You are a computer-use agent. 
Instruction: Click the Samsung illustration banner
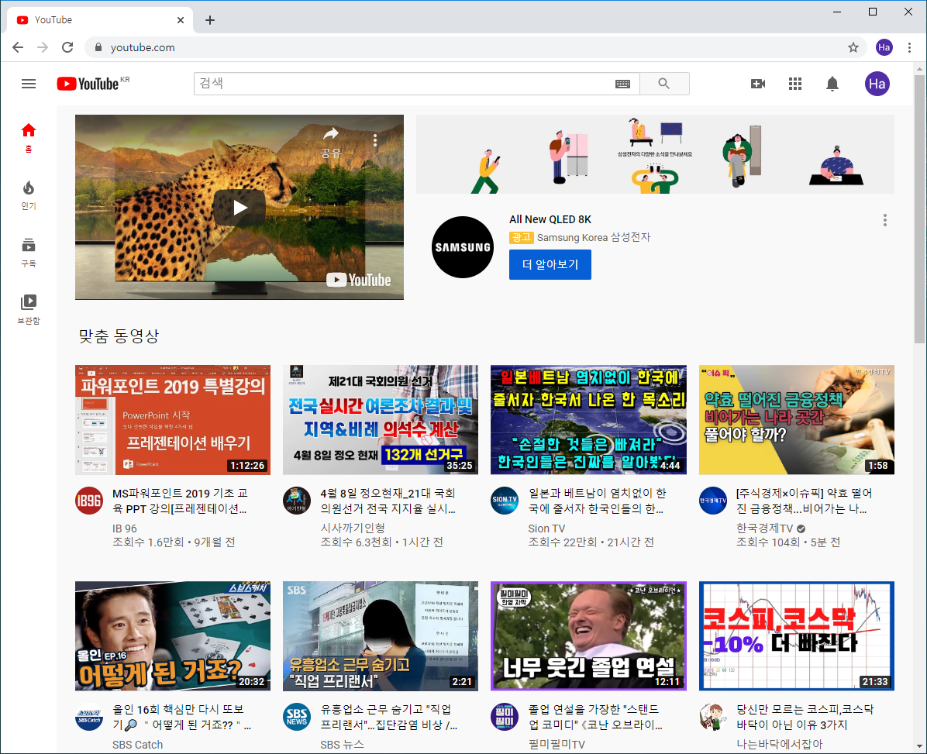tap(655, 154)
